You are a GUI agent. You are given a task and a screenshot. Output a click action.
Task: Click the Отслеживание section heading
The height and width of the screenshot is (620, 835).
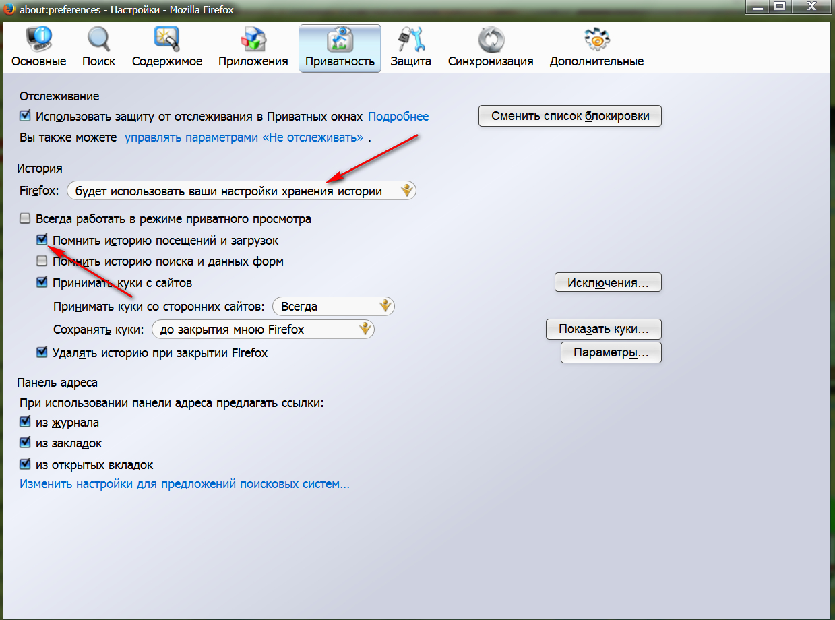point(59,97)
